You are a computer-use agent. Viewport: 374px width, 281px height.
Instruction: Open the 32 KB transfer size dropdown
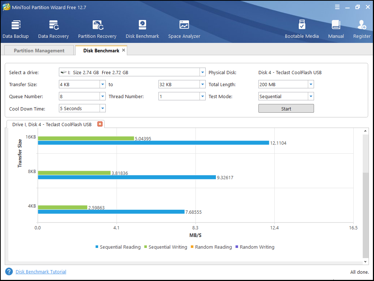pyautogui.click(x=202, y=84)
